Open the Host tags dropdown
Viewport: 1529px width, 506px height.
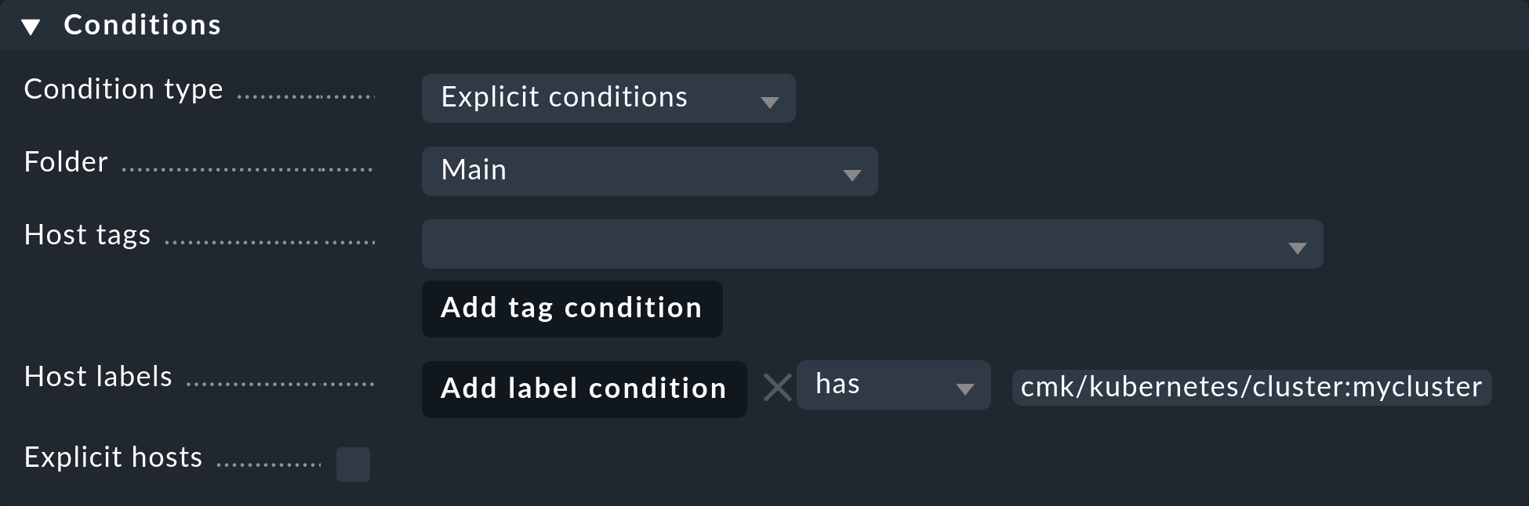coord(872,244)
